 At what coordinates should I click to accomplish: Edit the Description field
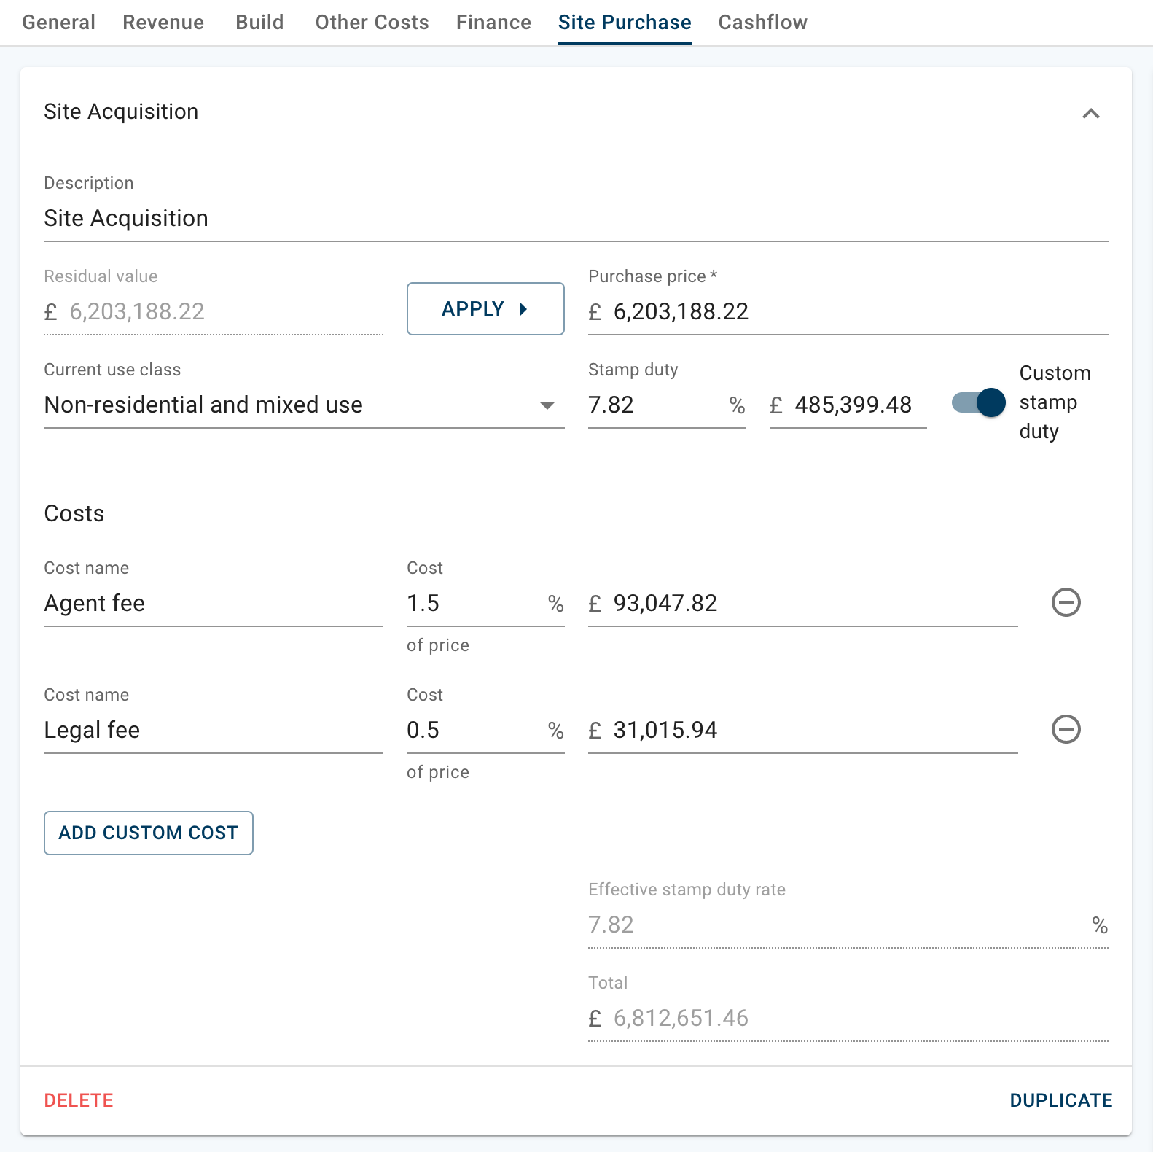tap(576, 219)
